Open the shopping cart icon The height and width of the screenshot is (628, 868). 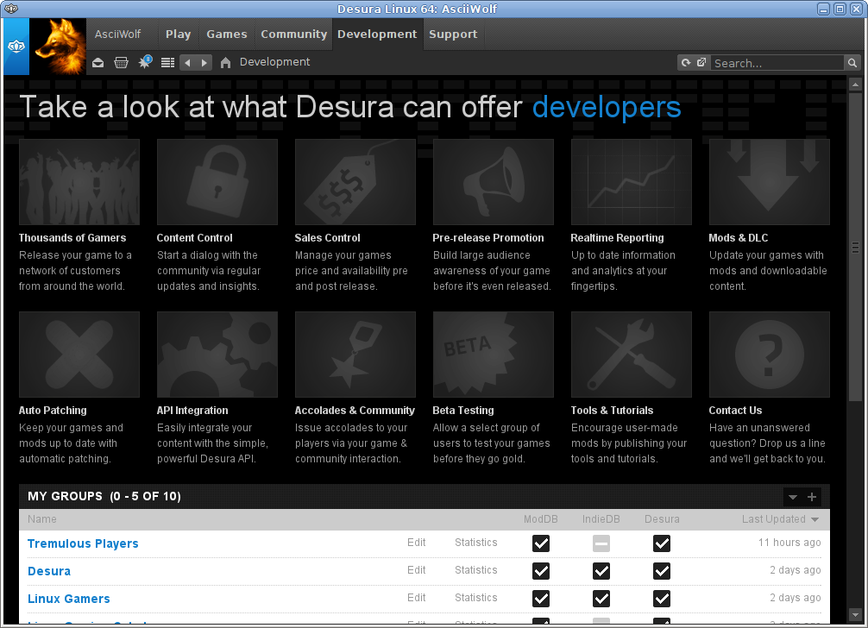point(122,62)
